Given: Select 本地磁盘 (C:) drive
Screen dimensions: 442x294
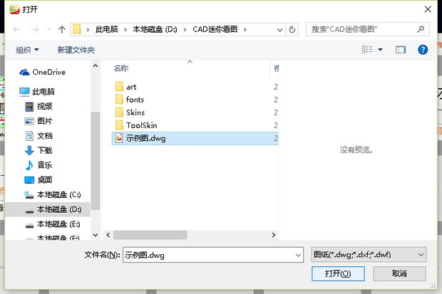Looking at the screenshot, I should click(x=58, y=194).
